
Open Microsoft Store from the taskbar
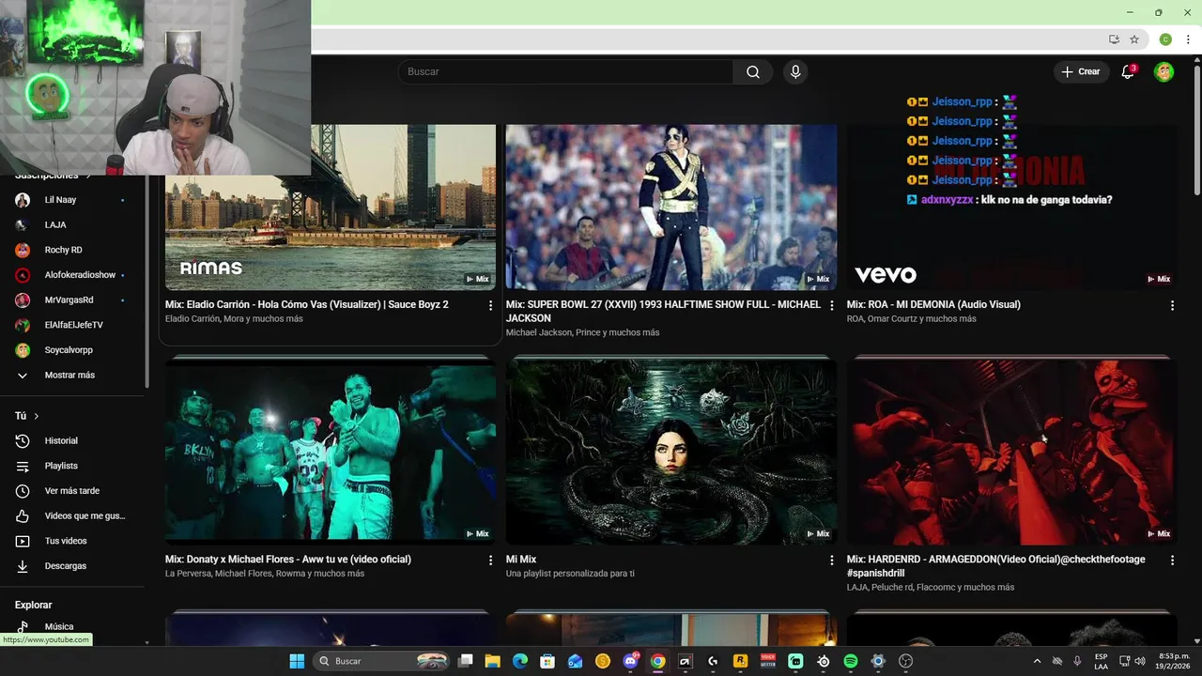(x=547, y=661)
